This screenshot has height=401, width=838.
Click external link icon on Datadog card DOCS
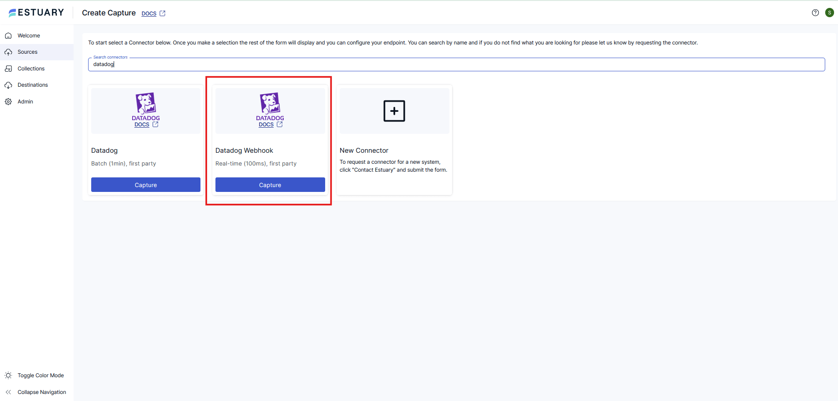tap(156, 125)
